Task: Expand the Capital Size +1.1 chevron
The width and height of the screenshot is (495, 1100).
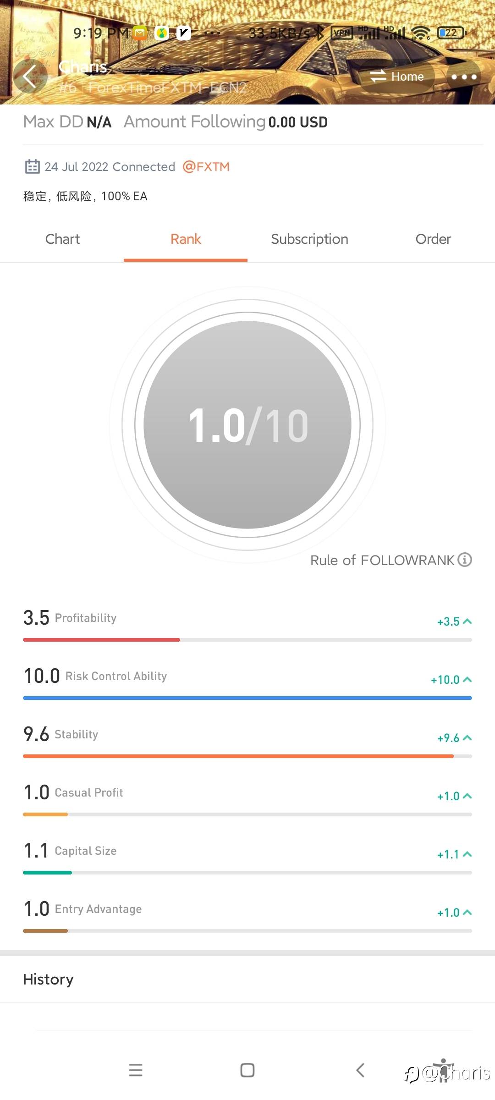Action: [467, 854]
